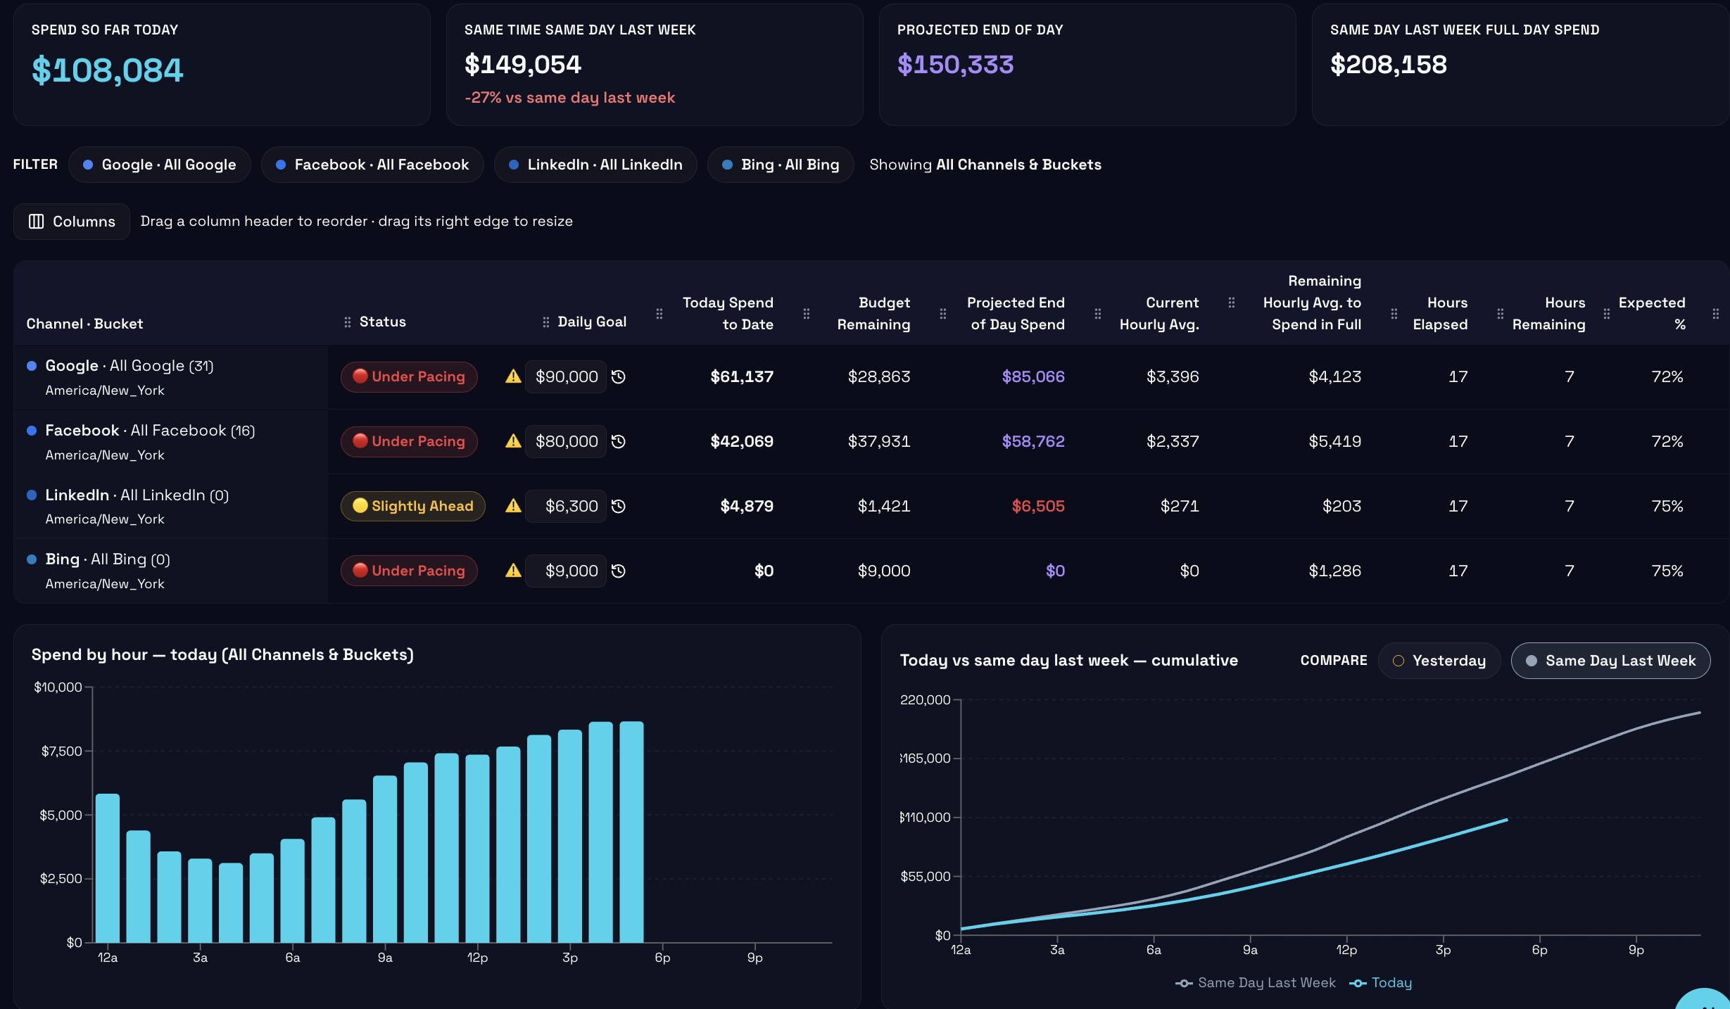The width and height of the screenshot is (1730, 1009).
Task: Edit Bing's $9,000 daily goal field
Action: pos(566,571)
